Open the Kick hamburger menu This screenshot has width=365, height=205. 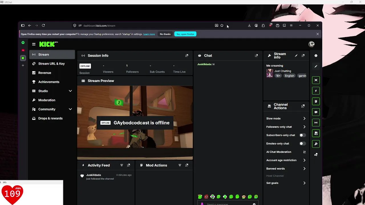pos(34,44)
